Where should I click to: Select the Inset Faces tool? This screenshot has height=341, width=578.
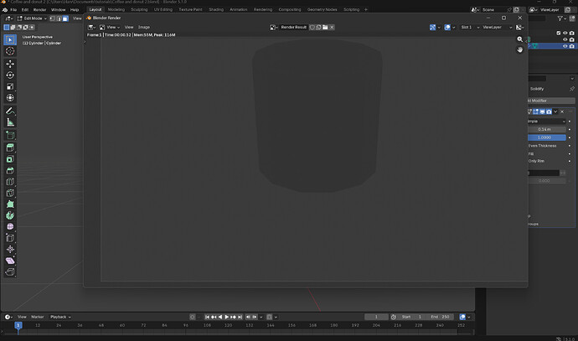pos(10,159)
